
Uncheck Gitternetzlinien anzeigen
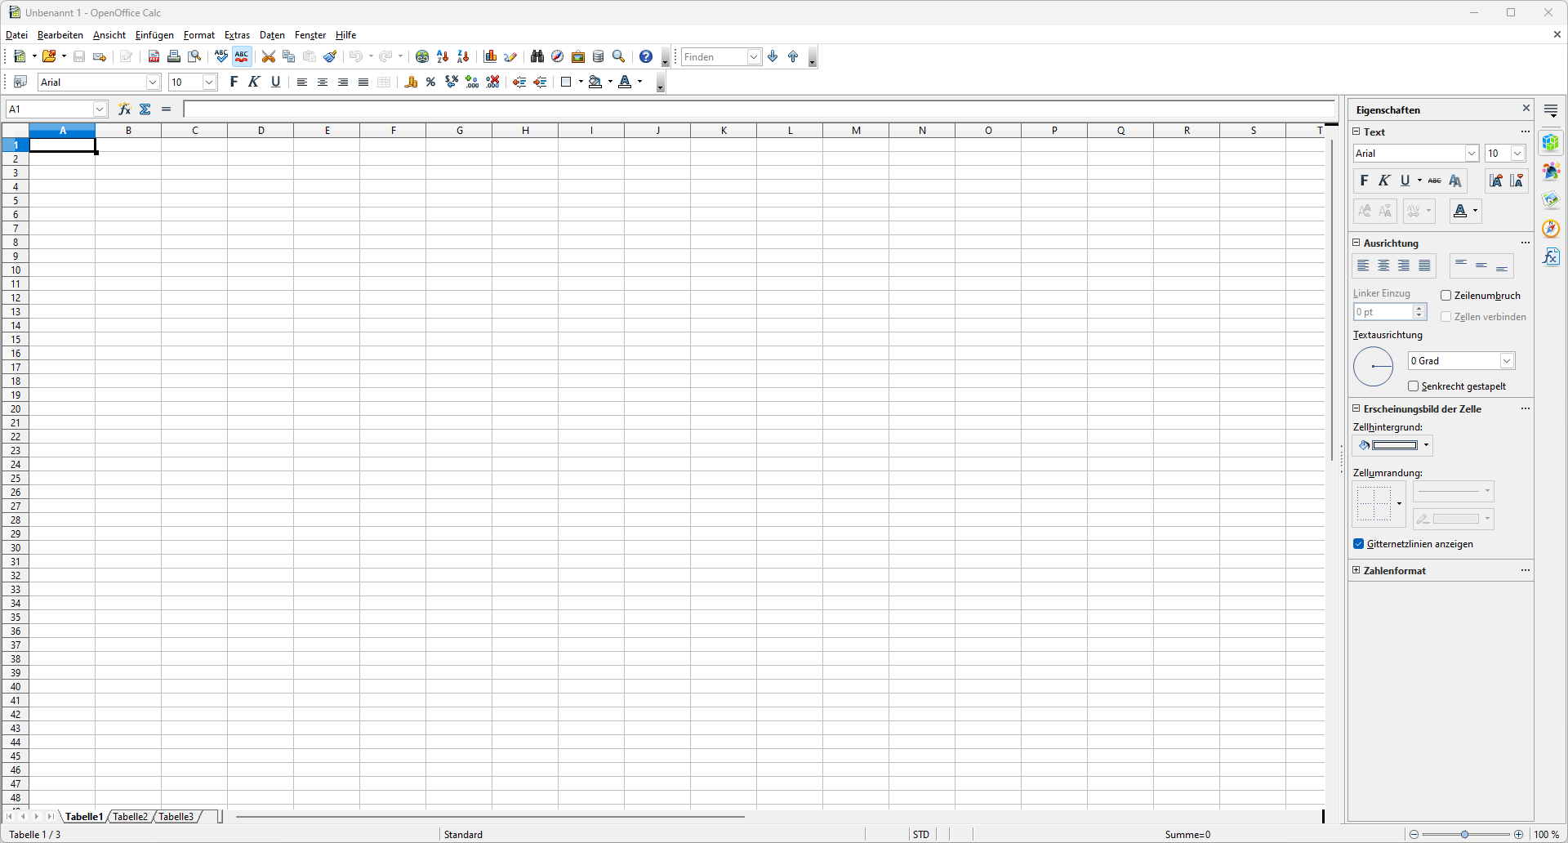pos(1359,544)
